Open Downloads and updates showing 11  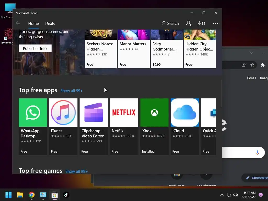pos(202,23)
